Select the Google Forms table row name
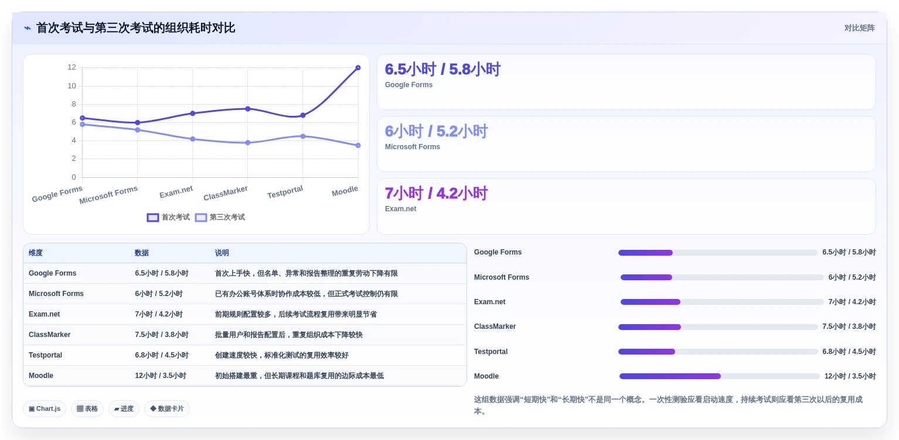This screenshot has height=440, width=899. [52, 273]
